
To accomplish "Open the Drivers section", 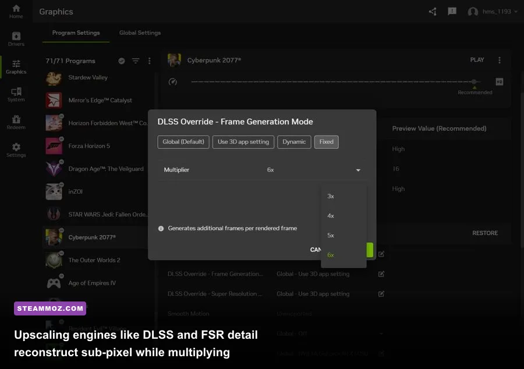I will [16, 39].
